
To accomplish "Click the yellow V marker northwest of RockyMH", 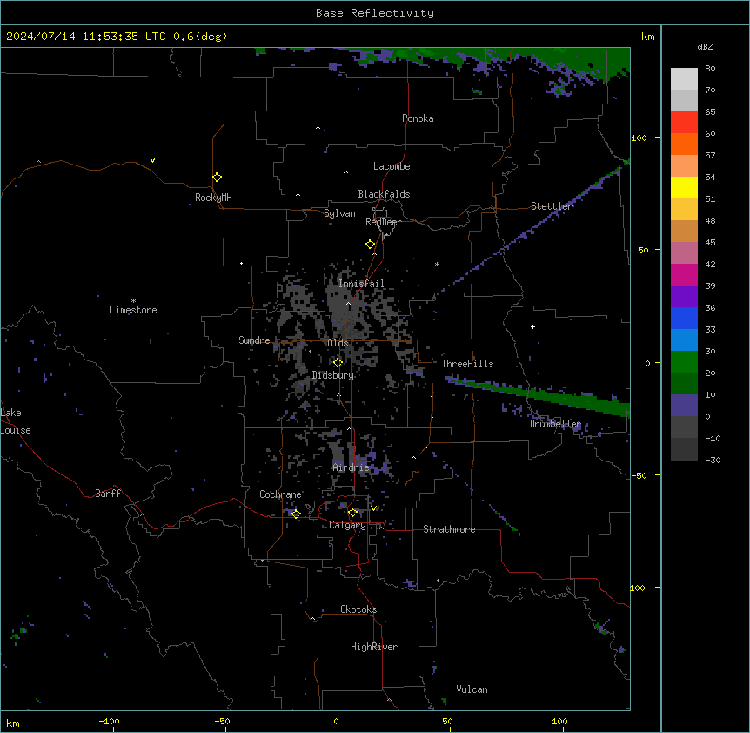I will 152,160.
